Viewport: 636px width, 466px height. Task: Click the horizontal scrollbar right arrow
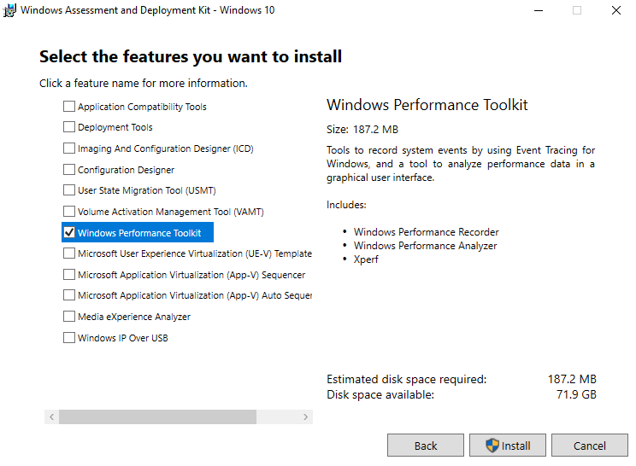coord(306,417)
